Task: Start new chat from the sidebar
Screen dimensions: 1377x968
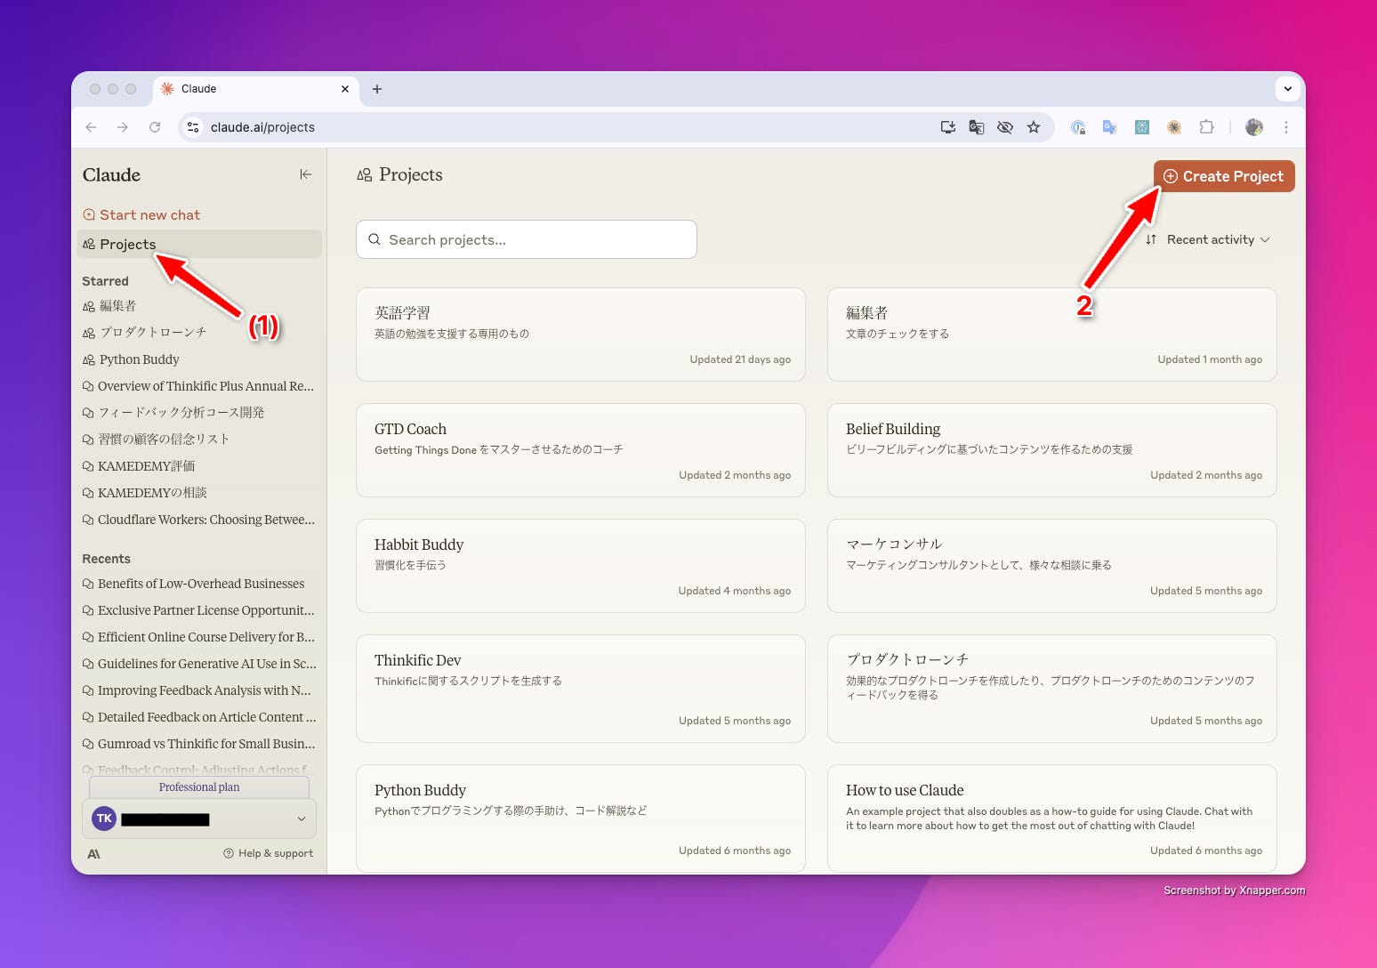Action: tap(141, 214)
